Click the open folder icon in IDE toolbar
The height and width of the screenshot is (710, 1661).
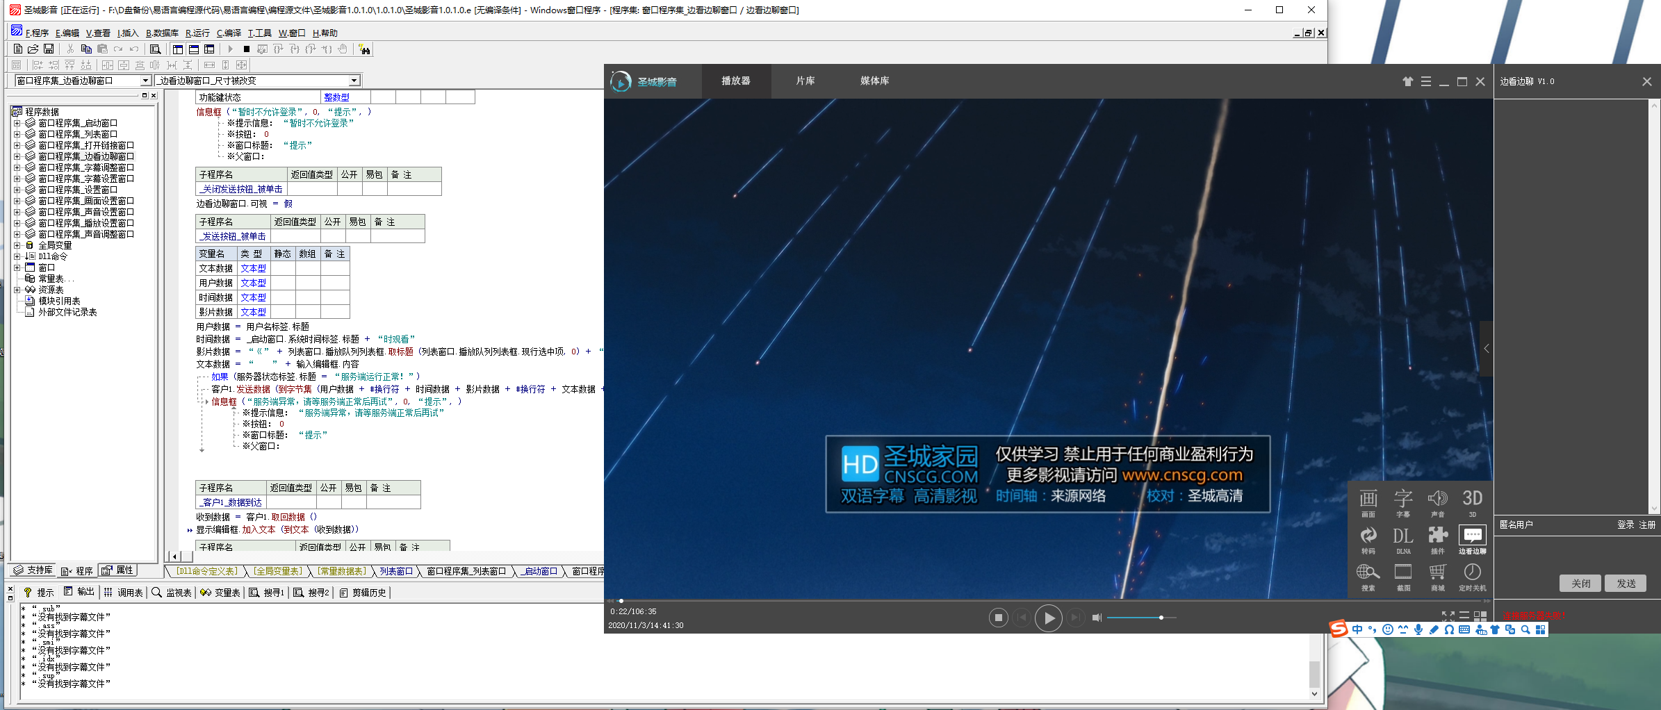click(33, 49)
